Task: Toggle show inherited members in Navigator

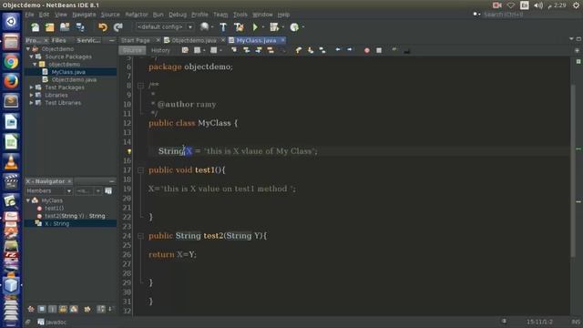Action: [x=31, y=309]
